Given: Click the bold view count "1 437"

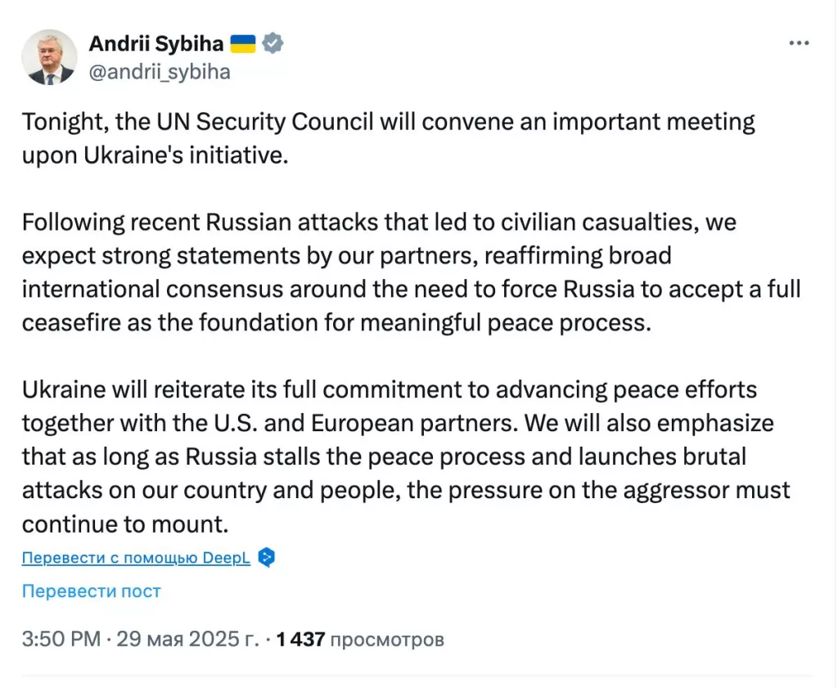Looking at the screenshot, I should pos(301,639).
